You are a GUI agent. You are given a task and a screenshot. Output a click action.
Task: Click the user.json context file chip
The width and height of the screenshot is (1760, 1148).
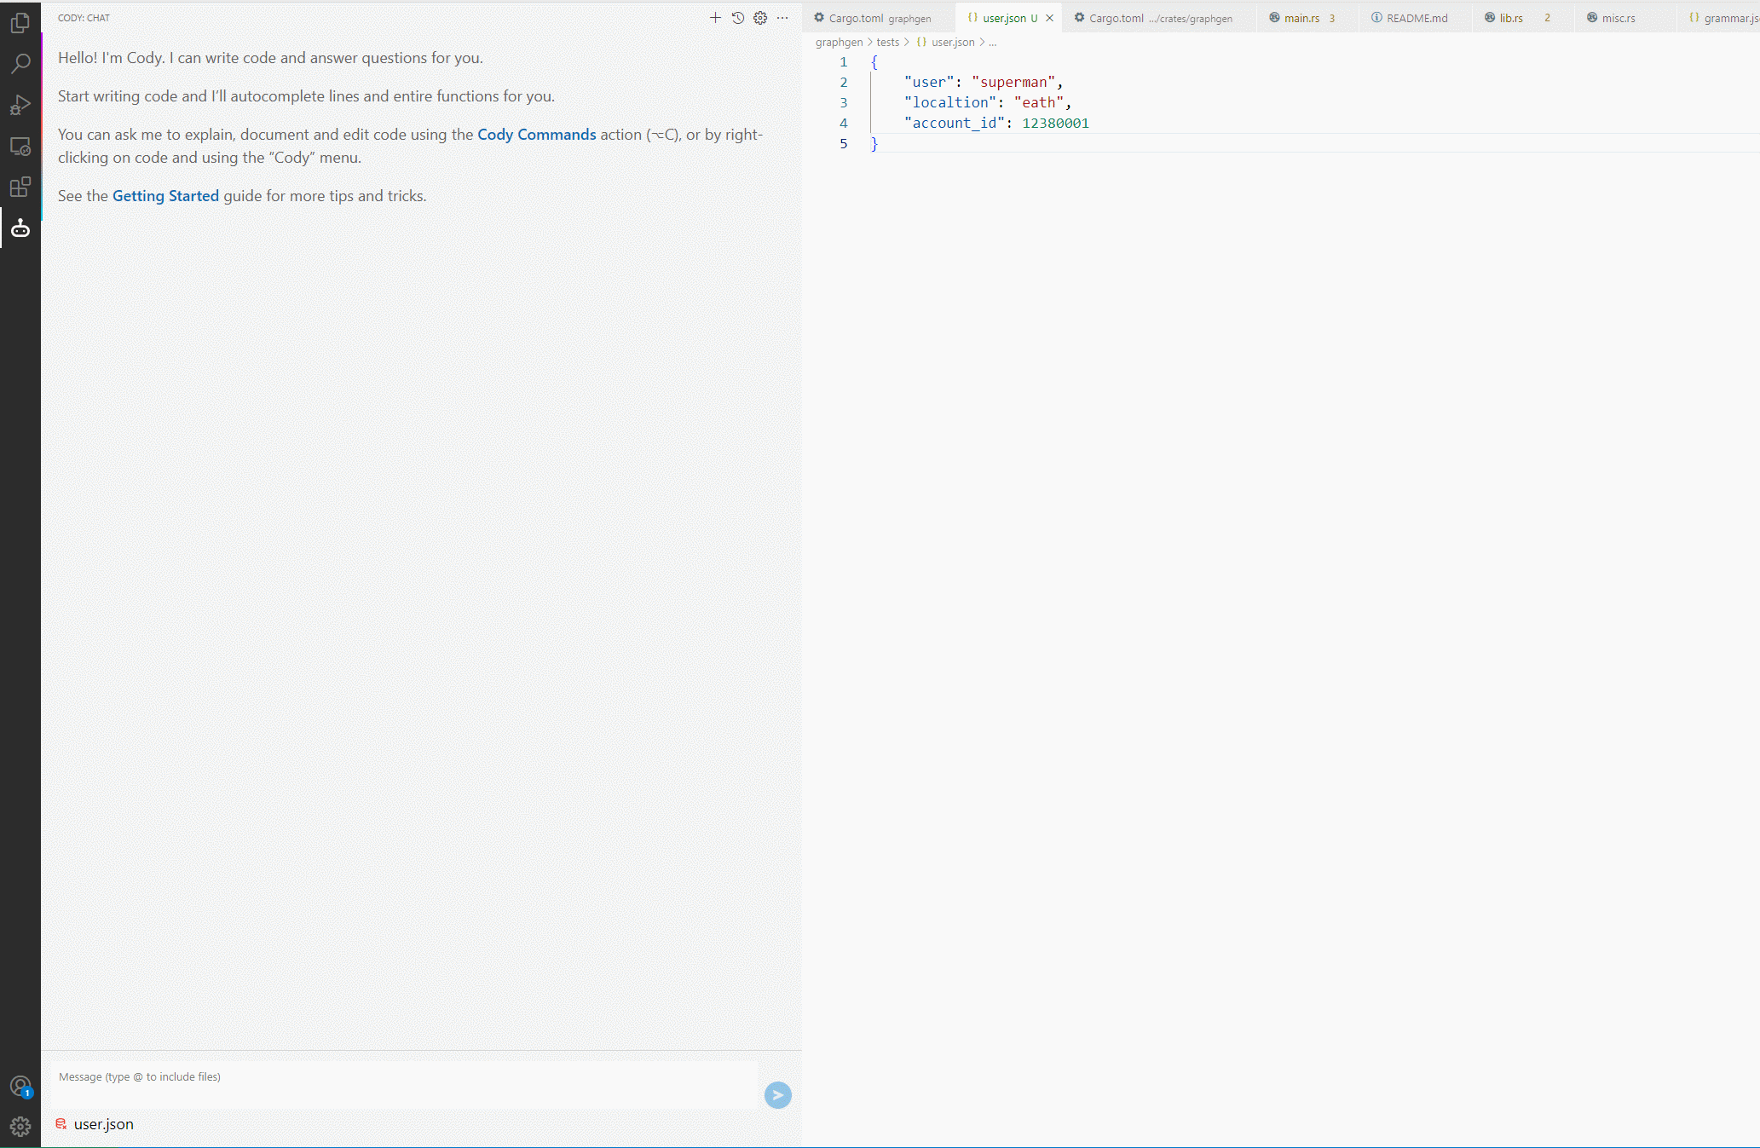pyautogui.click(x=95, y=1124)
